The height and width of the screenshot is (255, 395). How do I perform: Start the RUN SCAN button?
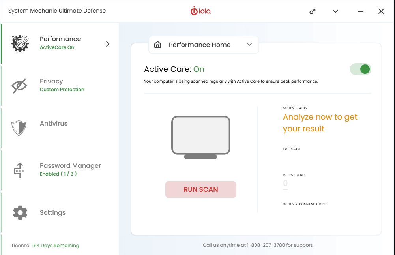click(x=201, y=189)
